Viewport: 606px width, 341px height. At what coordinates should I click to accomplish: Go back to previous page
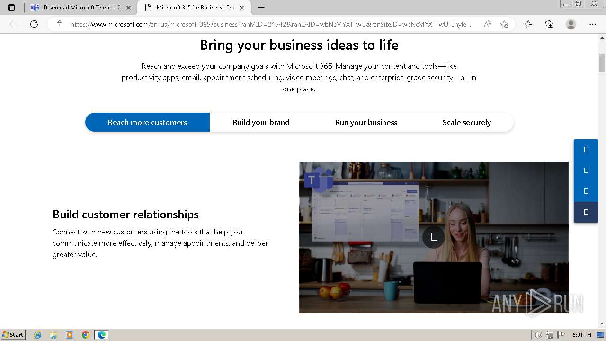[x=13, y=24]
